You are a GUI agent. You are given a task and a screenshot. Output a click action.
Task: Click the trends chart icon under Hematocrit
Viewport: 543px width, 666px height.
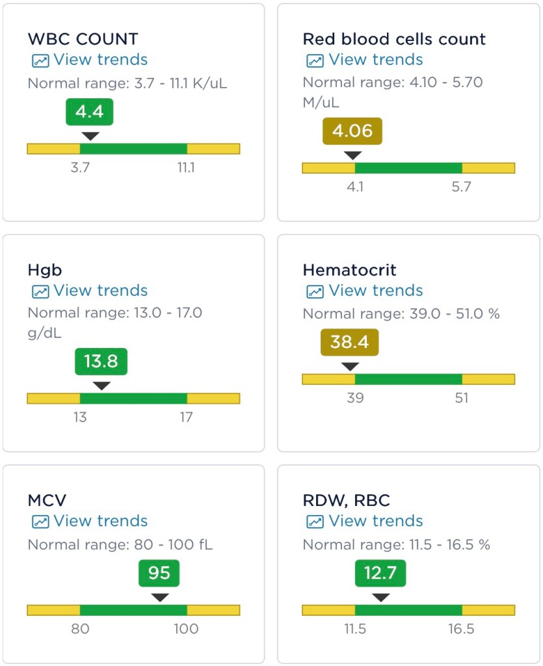pos(315,291)
